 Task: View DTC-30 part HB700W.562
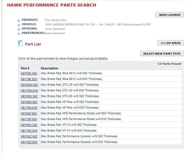tap(29, 85)
